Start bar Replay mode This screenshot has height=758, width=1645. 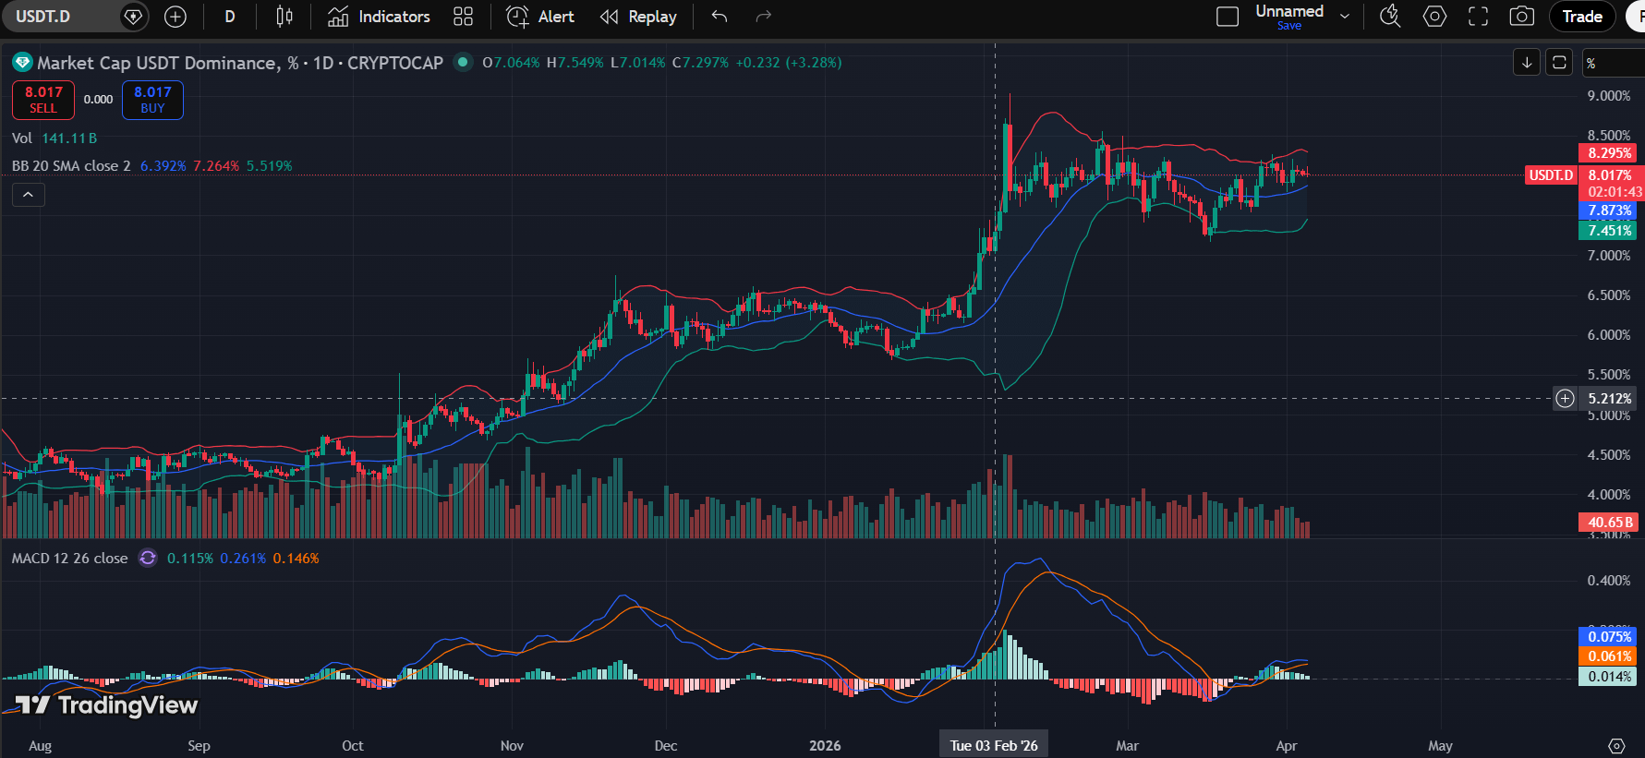click(x=638, y=17)
